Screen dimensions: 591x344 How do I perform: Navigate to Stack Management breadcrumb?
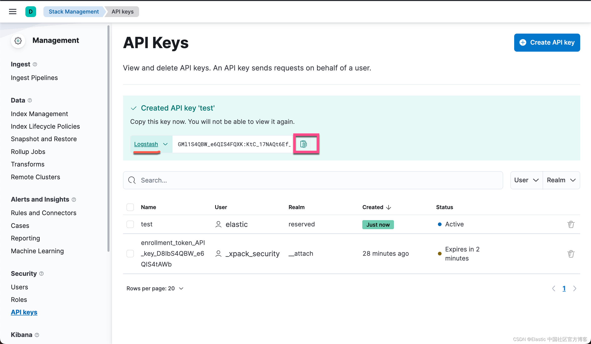[x=74, y=12]
